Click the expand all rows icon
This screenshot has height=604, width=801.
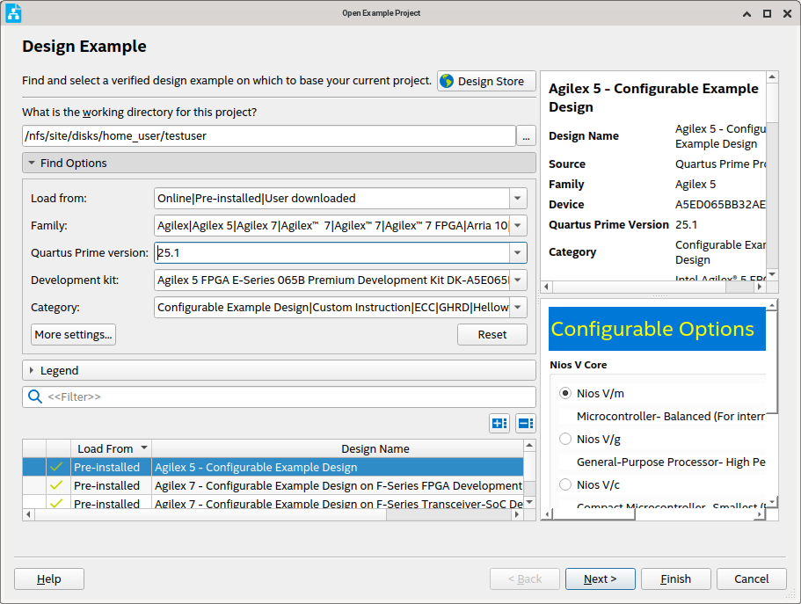tap(499, 423)
